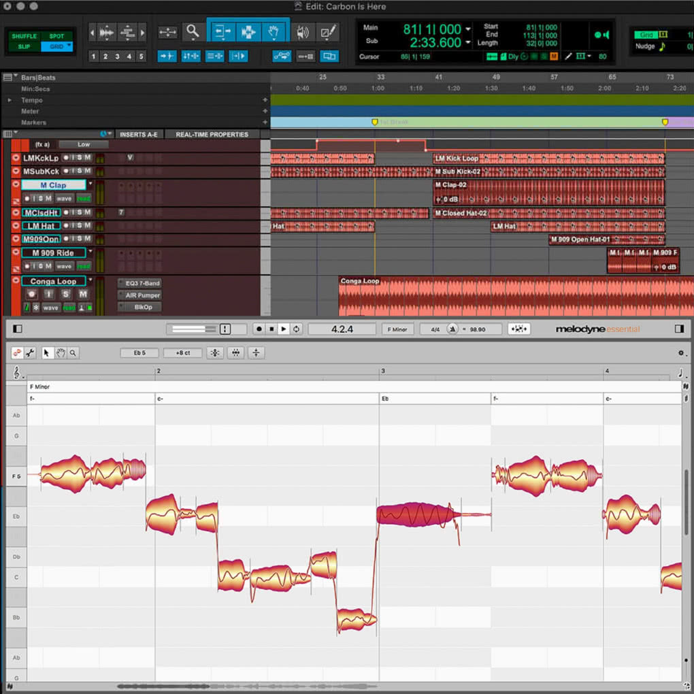This screenshot has height=694, width=694.
Task: Click the audio waveform zoom icon
Action: click(x=107, y=32)
